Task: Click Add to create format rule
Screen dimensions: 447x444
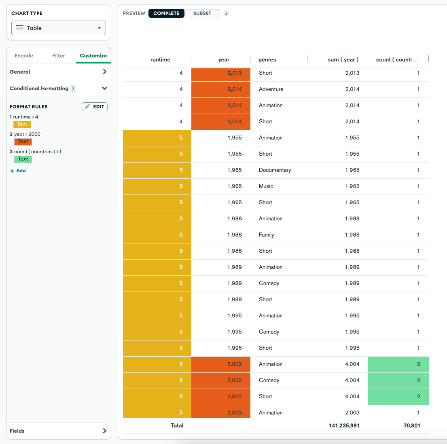Action: coord(21,171)
